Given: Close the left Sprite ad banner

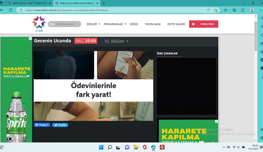Looking at the screenshot, I should point(30,38).
